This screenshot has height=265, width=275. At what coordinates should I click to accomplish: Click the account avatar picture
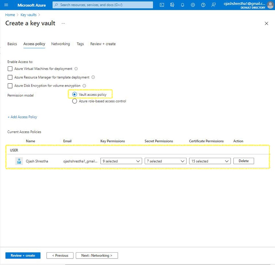click(270, 5)
